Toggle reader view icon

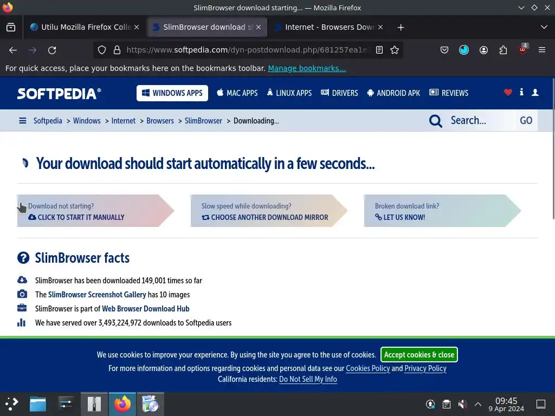tap(379, 50)
